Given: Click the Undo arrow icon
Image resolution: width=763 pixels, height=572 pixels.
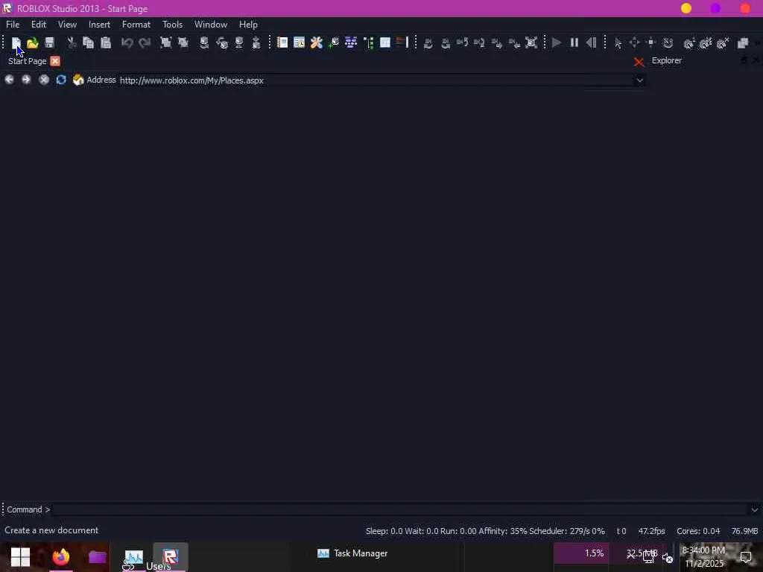Looking at the screenshot, I should [x=127, y=42].
